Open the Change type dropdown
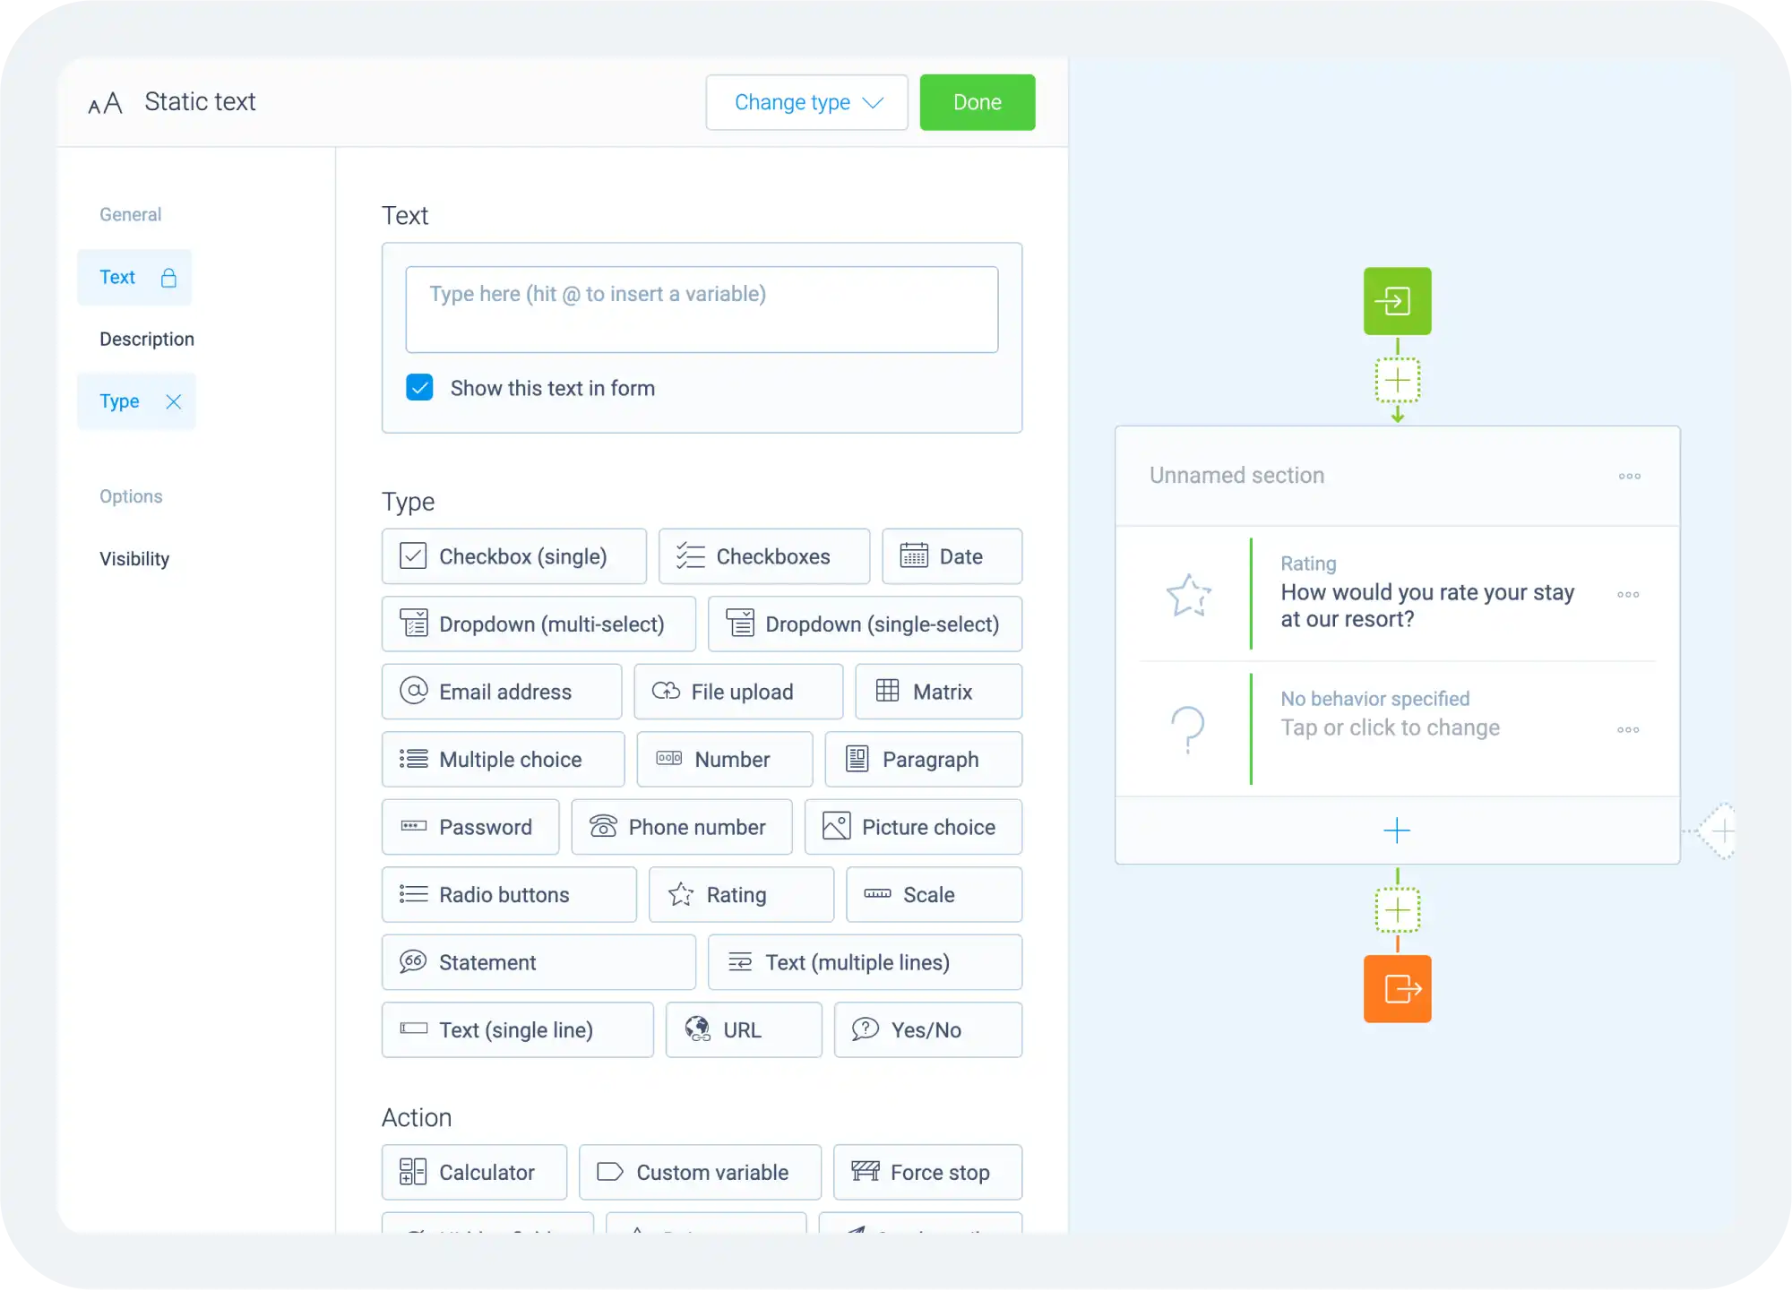The width and height of the screenshot is (1792, 1291). 806,101
